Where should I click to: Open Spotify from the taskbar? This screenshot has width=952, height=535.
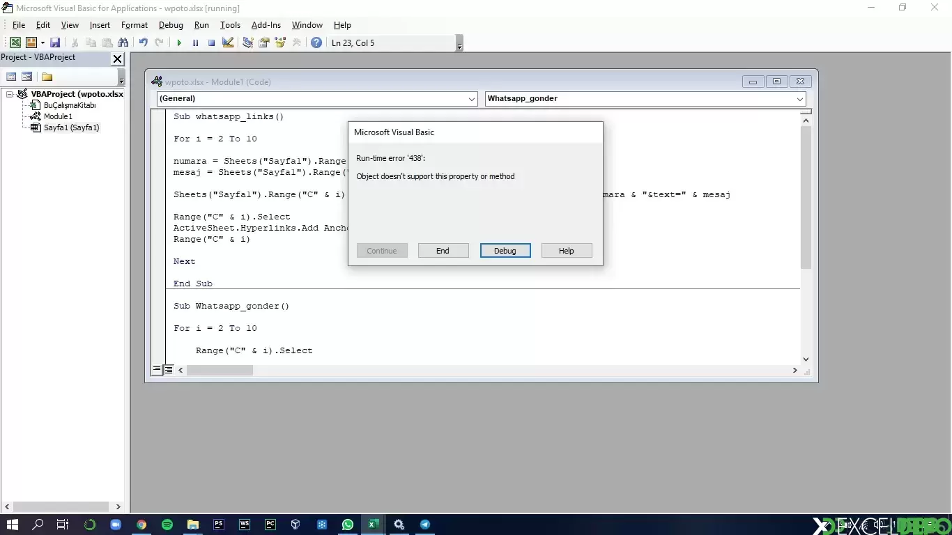click(x=167, y=525)
